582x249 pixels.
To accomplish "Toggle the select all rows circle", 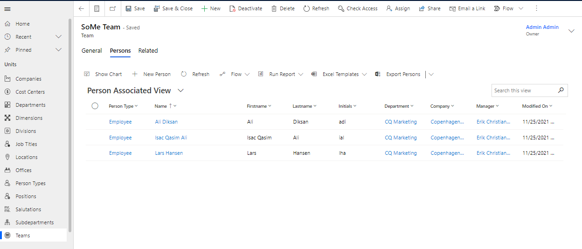I will click(95, 106).
